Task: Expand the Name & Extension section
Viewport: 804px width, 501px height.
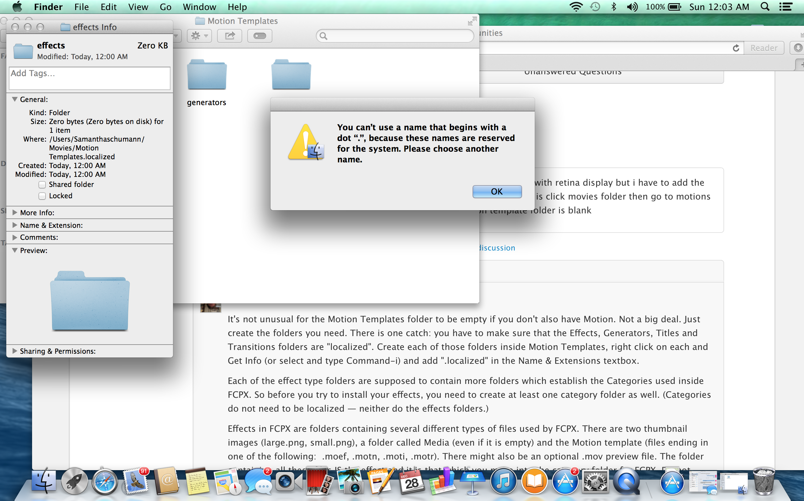Action: click(x=14, y=225)
